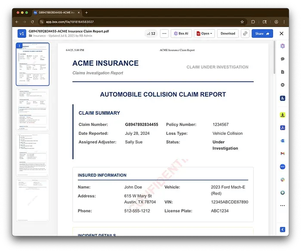Image resolution: width=301 pixels, height=252 pixels.
Task: Click the 'Vehicle Collision' loss type
Action: 227,134
